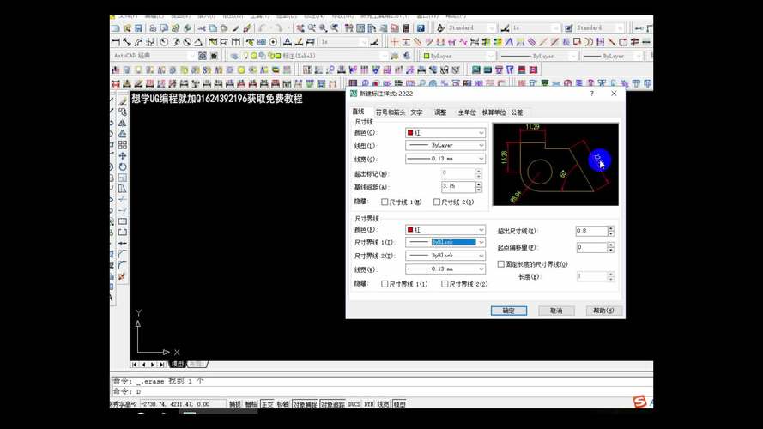The height and width of the screenshot is (429, 763).
Task: Click the Layer Properties Manager icon
Action: pyautogui.click(x=234, y=56)
